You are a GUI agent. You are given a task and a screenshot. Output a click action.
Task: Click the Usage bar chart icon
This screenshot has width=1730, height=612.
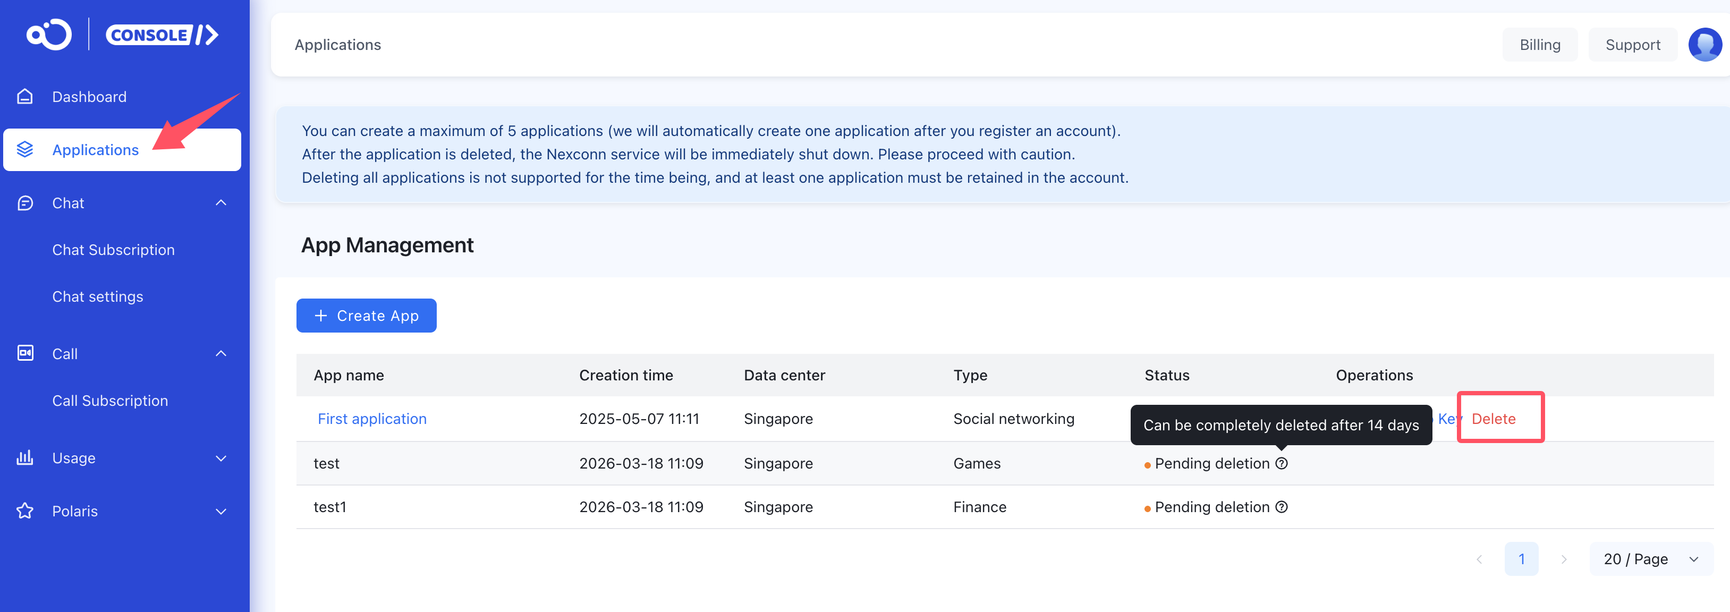tap(25, 457)
